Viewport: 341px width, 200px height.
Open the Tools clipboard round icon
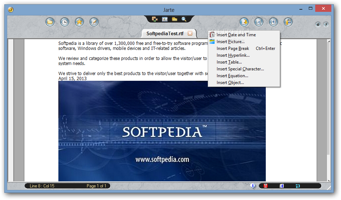pos(288,22)
